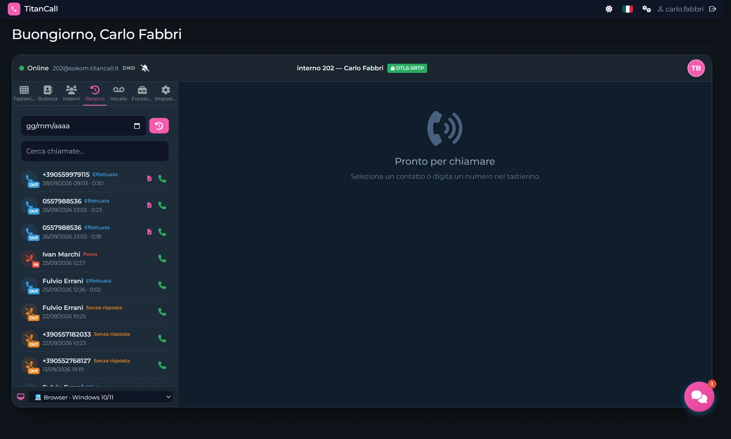The height and width of the screenshot is (439, 731).
Task: Call back +390559979115 with green phone icon
Action: (x=162, y=179)
